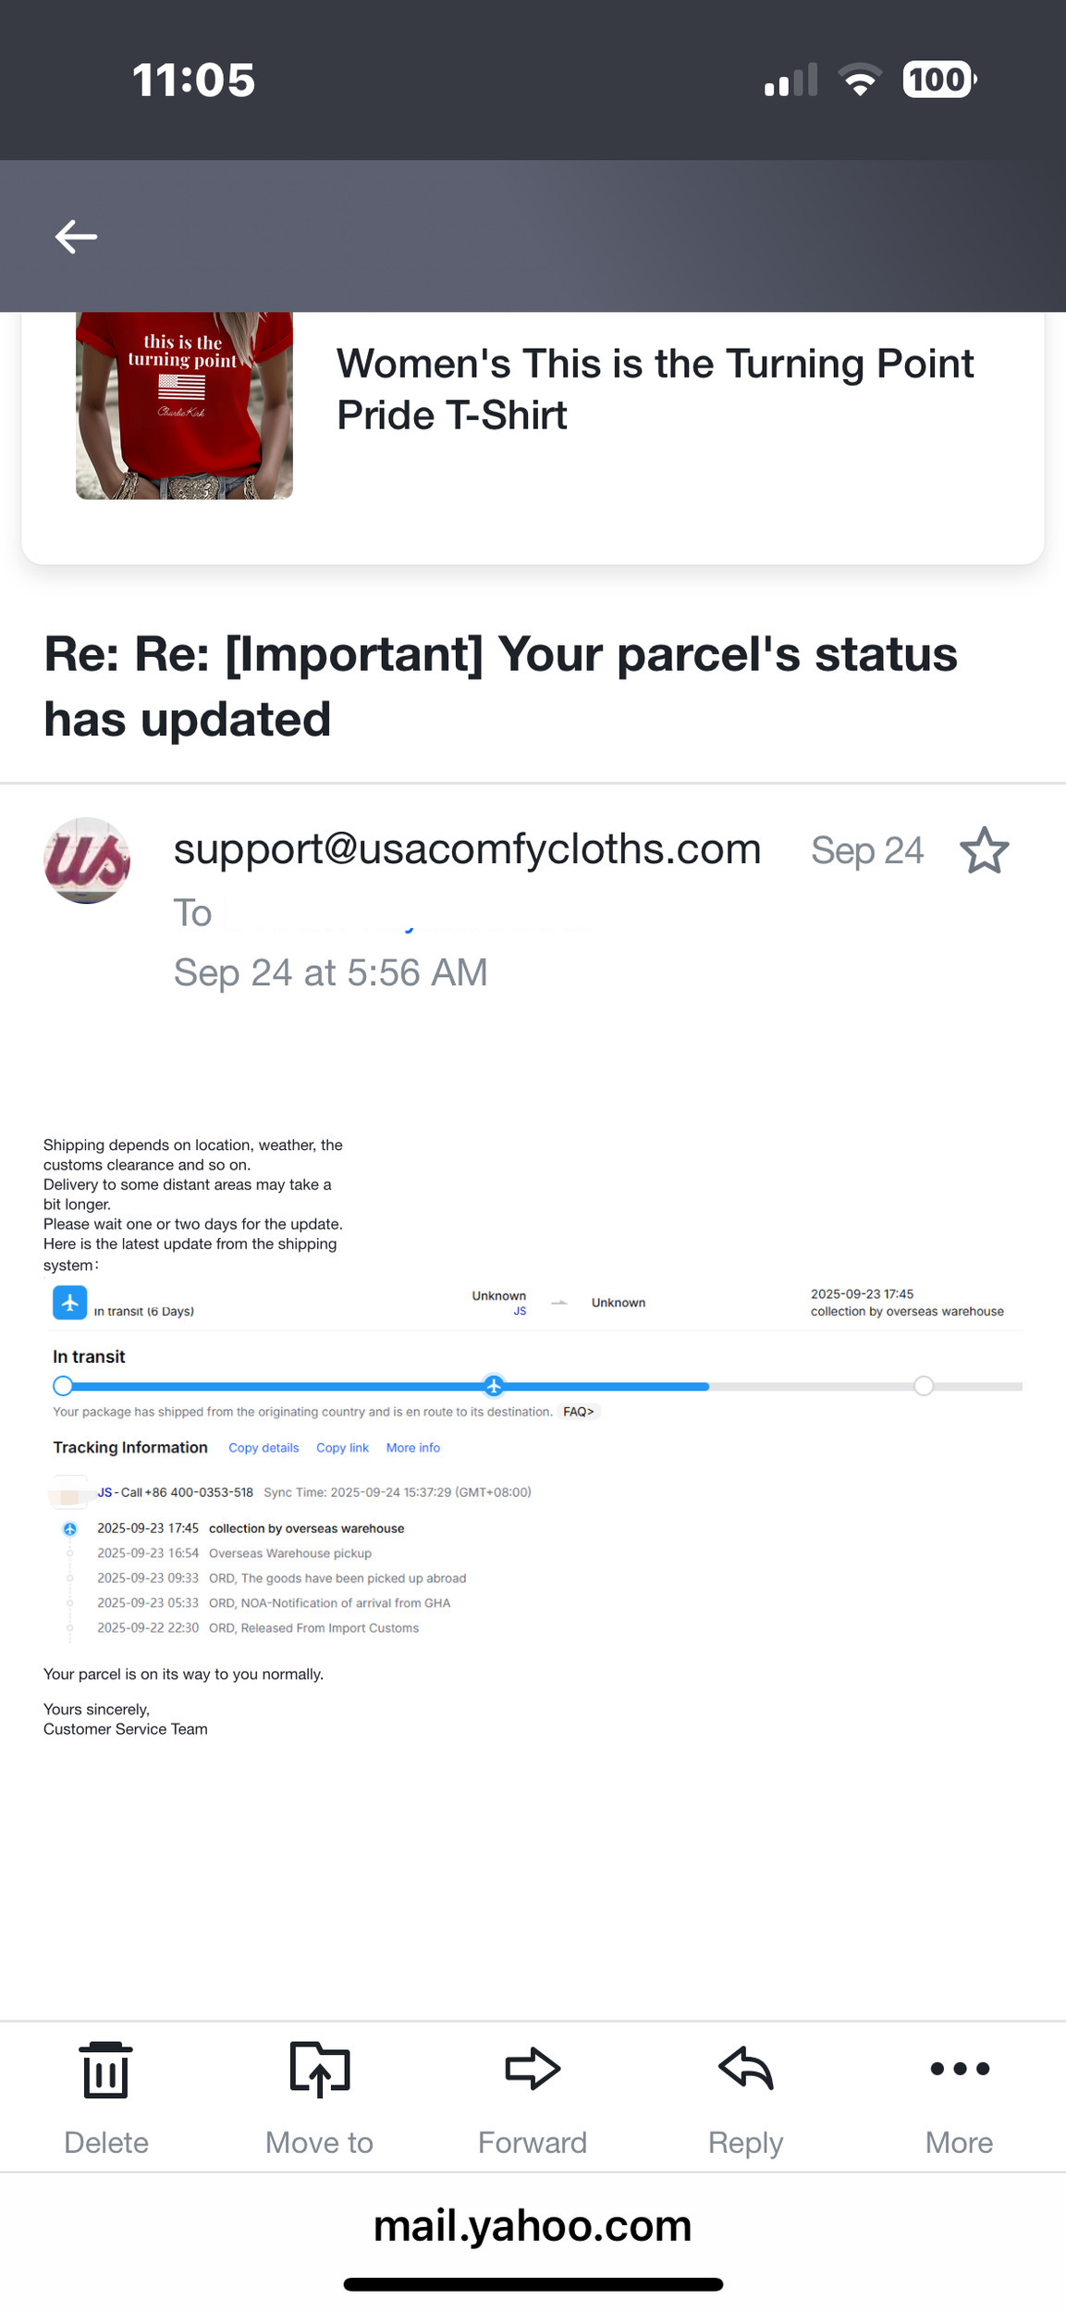Viewport: 1066px width, 2313px height.
Task: Tap the FAQ> button
Action: (x=579, y=1412)
